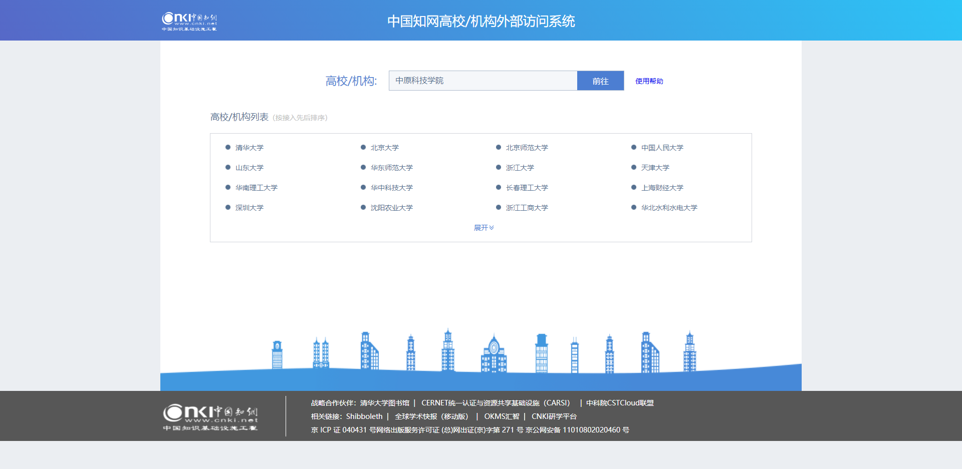Focus the 高校/机构 search input field
The width and height of the screenshot is (962, 469).
(483, 81)
